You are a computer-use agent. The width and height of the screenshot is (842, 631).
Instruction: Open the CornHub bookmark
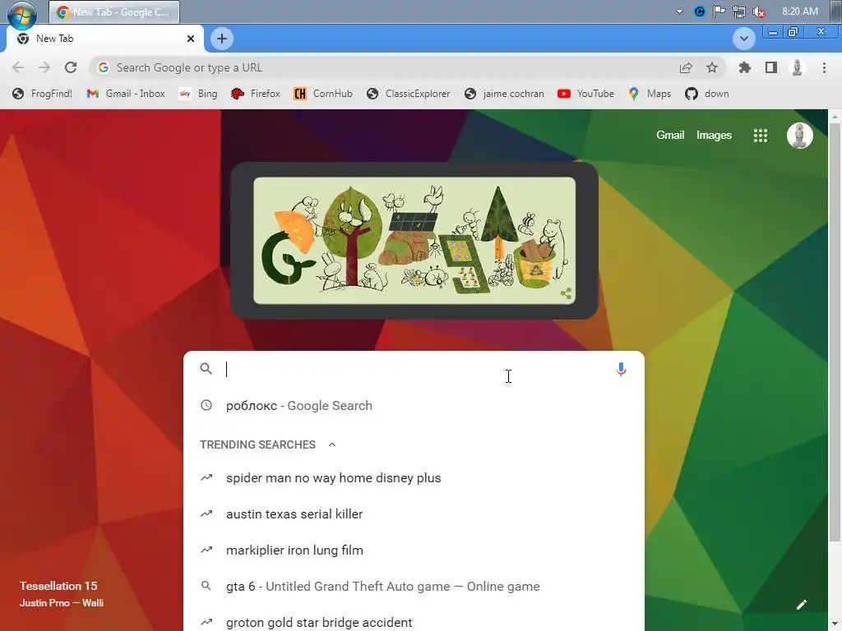[322, 94]
